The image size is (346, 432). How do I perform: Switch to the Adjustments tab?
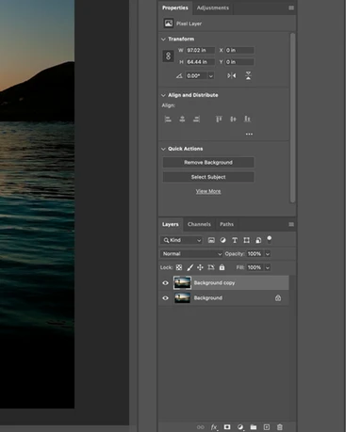point(213,8)
